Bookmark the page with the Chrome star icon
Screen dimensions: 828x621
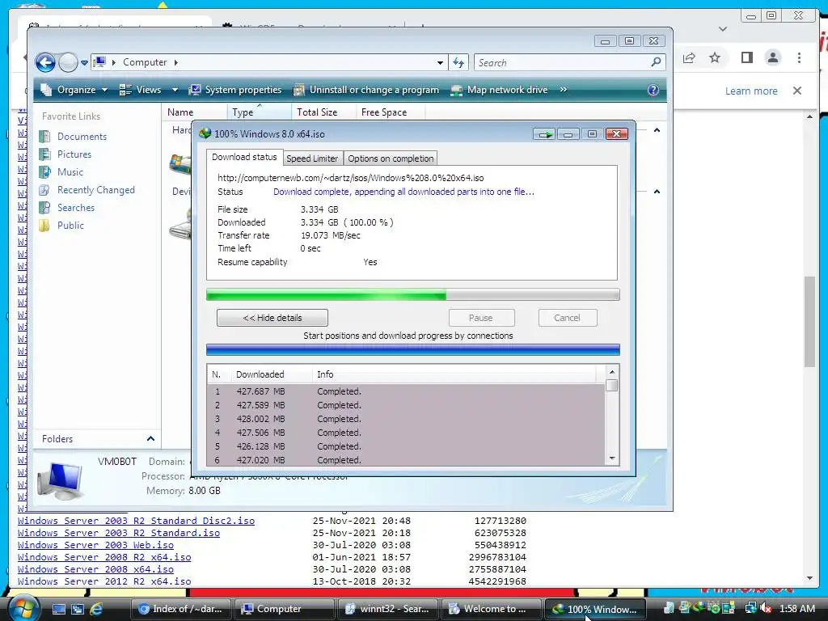[x=715, y=57]
